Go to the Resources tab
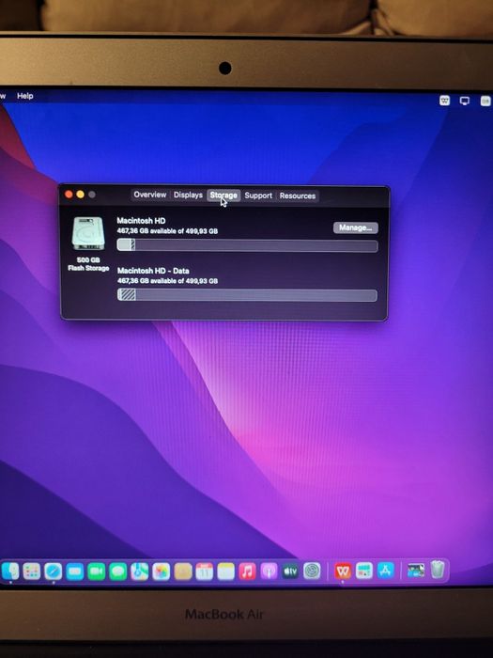This screenshot has width=493, height=658. pyautogui.click(x=298, y=196)
